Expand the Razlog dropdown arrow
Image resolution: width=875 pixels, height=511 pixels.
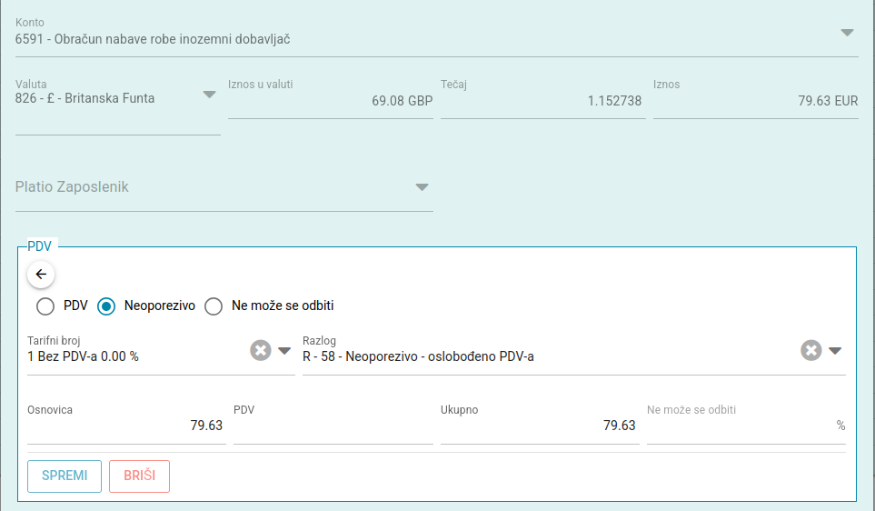pyautogui.click(x=835, y=350)
